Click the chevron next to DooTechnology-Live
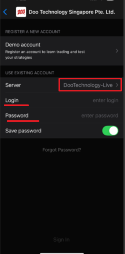This screenshot has height=254, width=125. pyautogui.click(x=117, y=85)
